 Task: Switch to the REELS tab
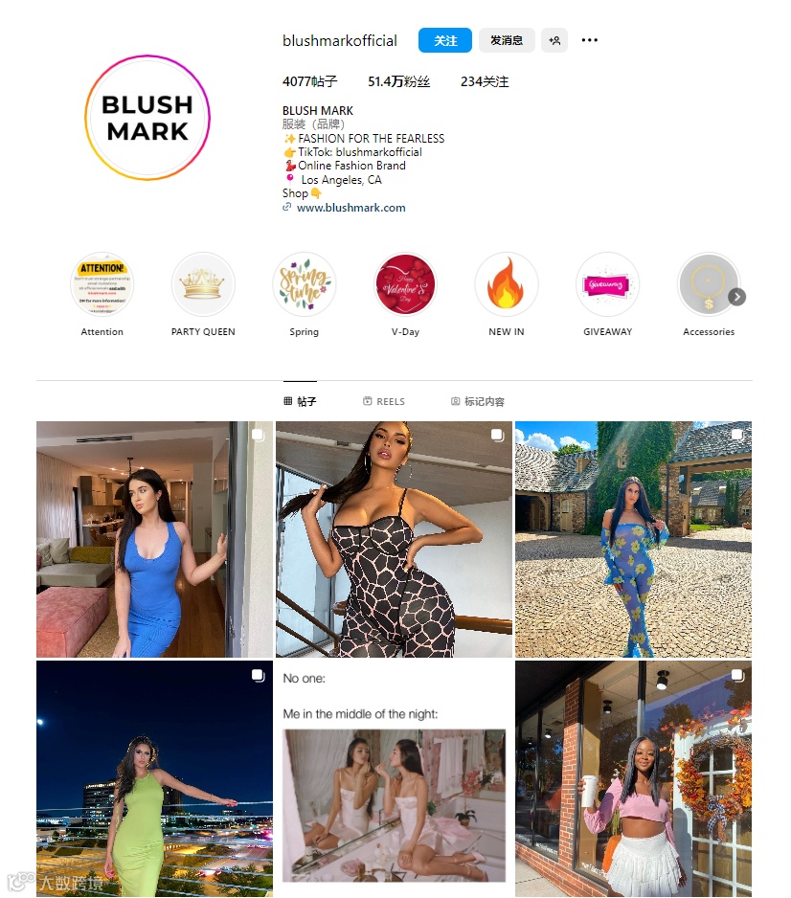[384, 401]
